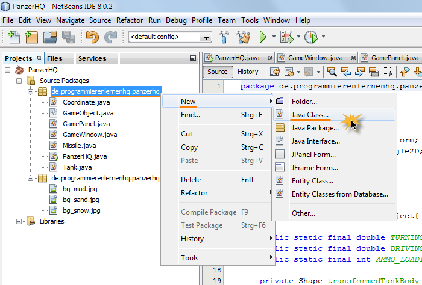Select Missile.java in project tree
The image size is (422, 285).
coord(79,146)
